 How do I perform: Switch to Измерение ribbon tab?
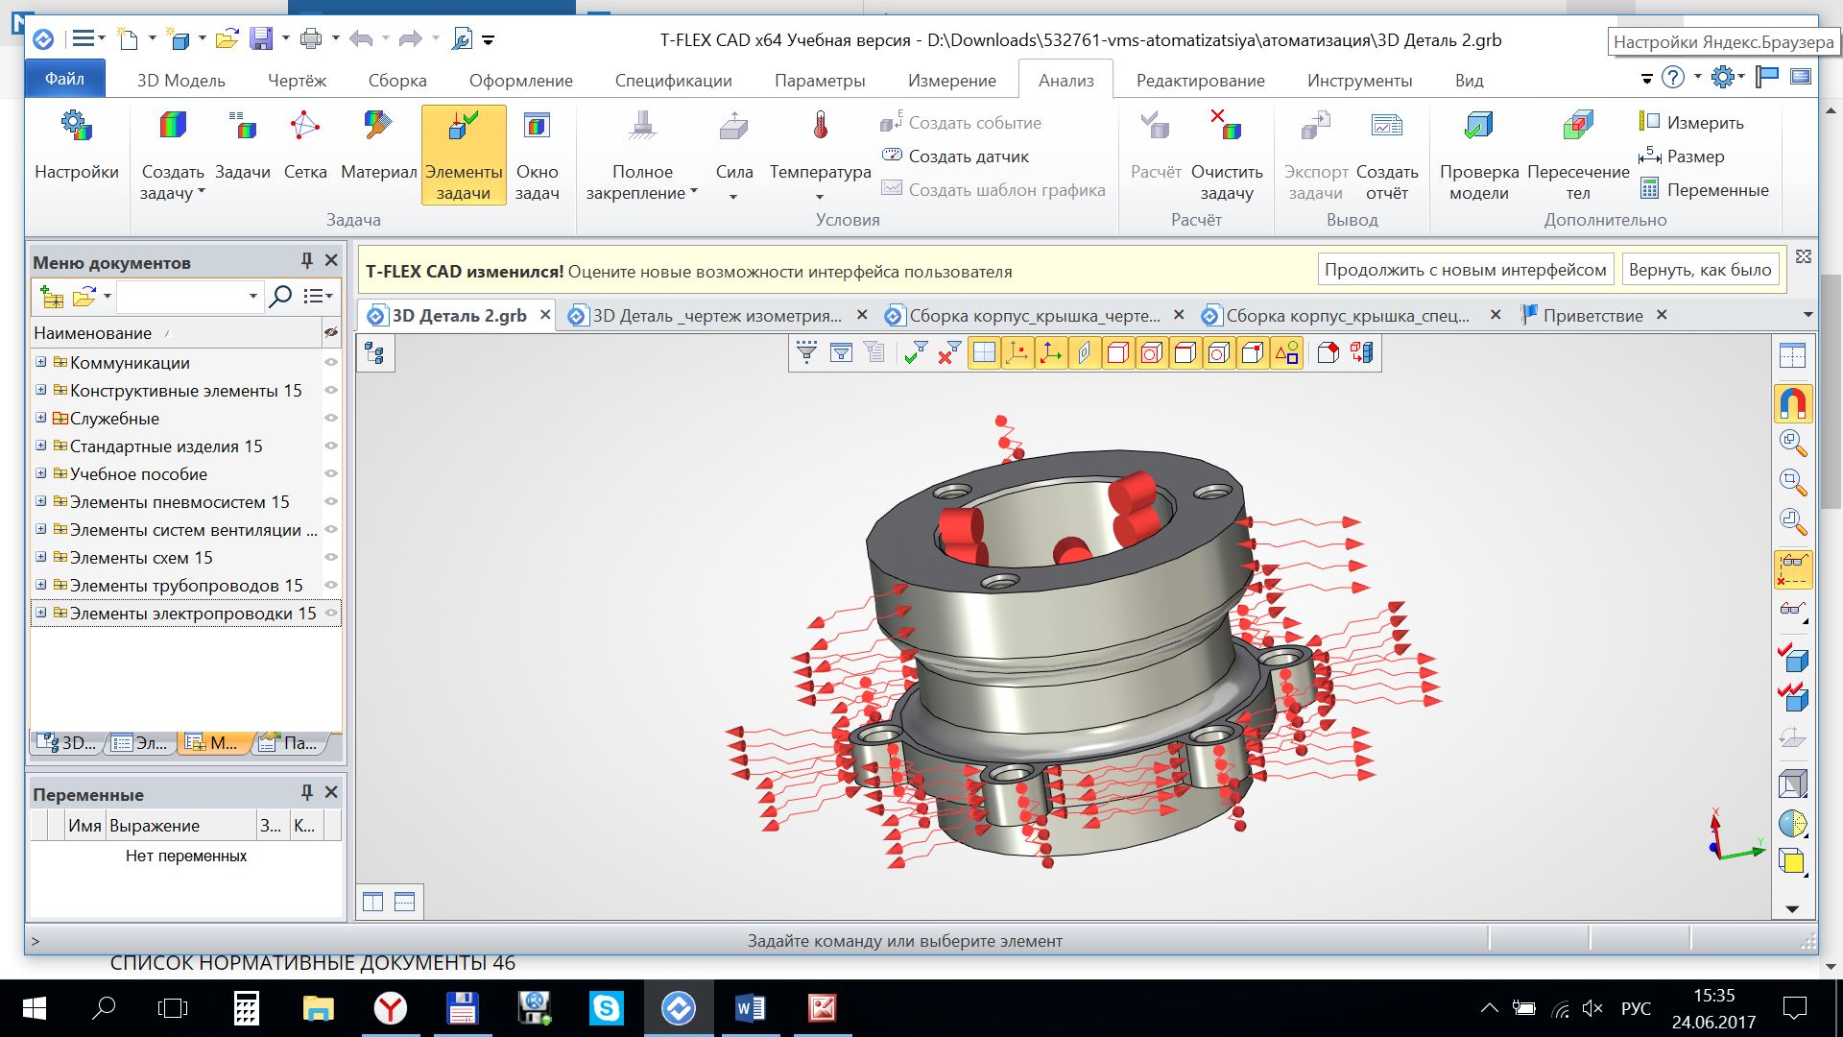951,81
